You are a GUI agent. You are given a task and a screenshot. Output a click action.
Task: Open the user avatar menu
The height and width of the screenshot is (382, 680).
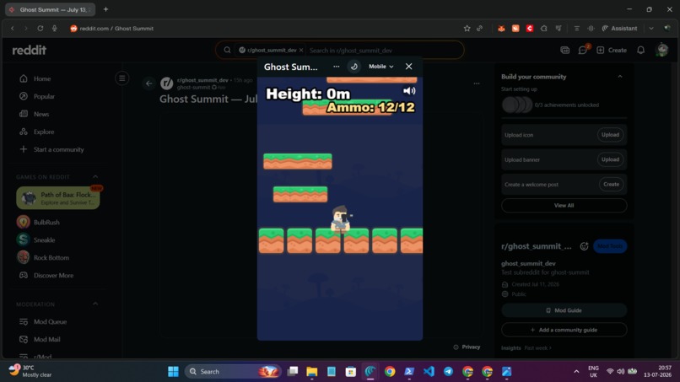click(x=661, y=50)
